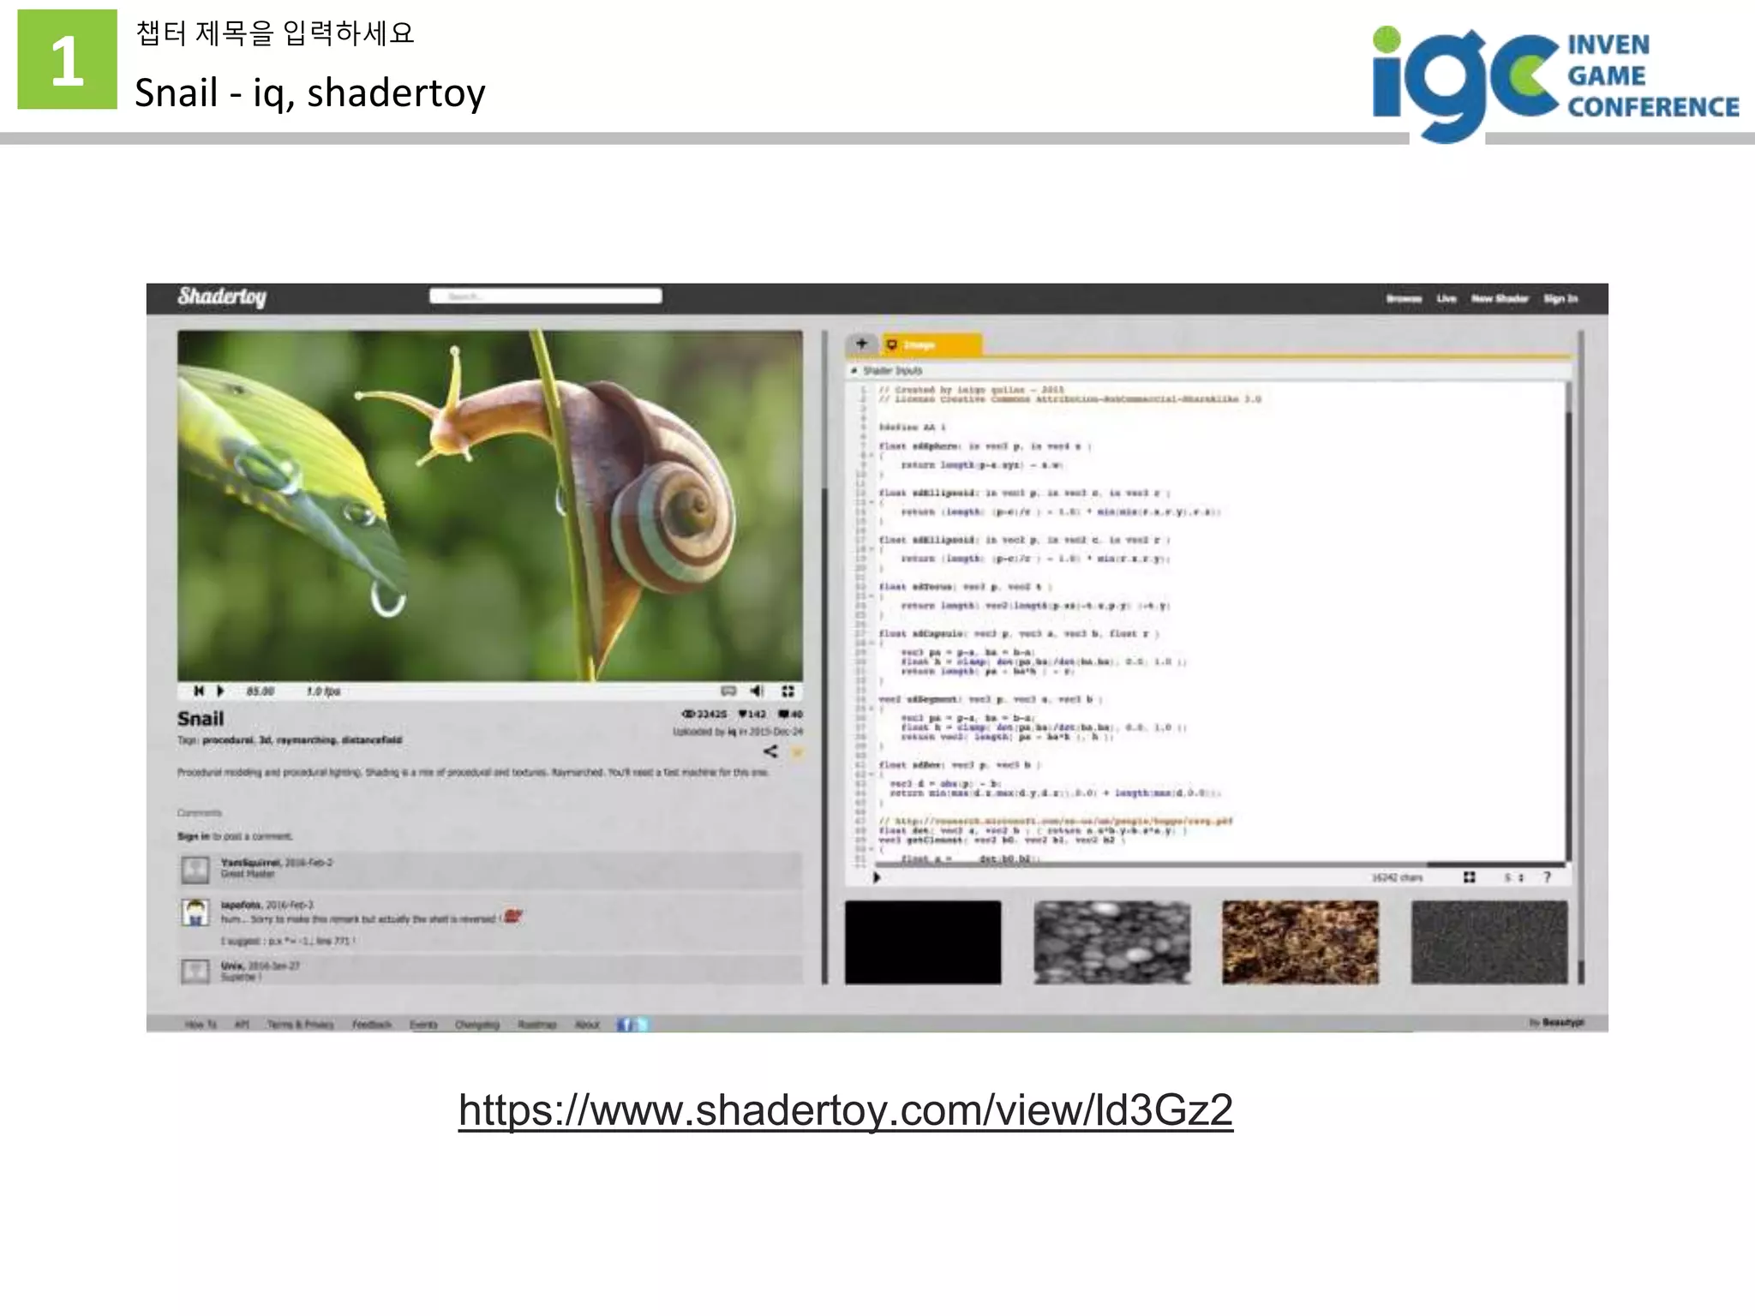Click the Snail shader preview image

(x=490, y=505)
